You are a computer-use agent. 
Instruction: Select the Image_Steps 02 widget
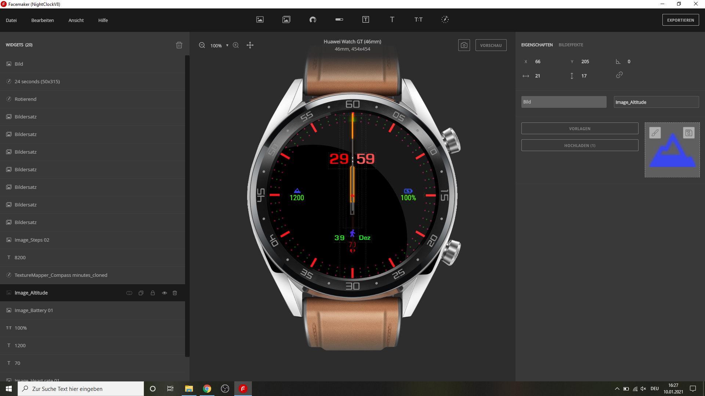pos(93,240)
